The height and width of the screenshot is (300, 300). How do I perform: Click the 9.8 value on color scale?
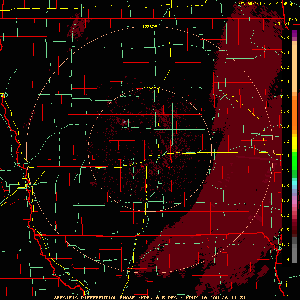pos(285,38)
